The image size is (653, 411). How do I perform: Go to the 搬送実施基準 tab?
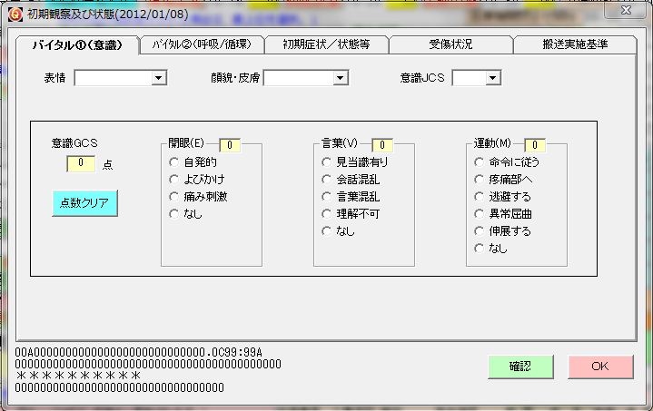(575, 44)
